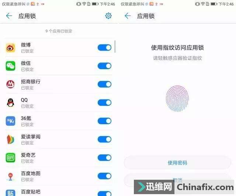The width and height of the screenshot is (236, 196).
Task: Toggle 百度地图 lock switch
Action: tap(104, 176)
